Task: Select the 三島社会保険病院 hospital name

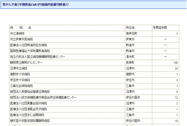Action: 21,86
